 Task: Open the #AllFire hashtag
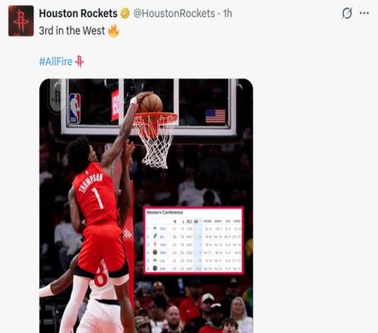coord(56,61)
